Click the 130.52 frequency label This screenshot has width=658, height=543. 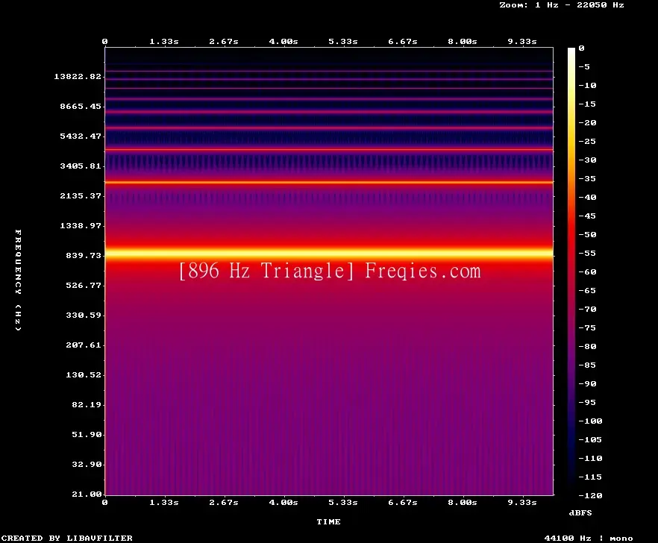coord(84,374)
